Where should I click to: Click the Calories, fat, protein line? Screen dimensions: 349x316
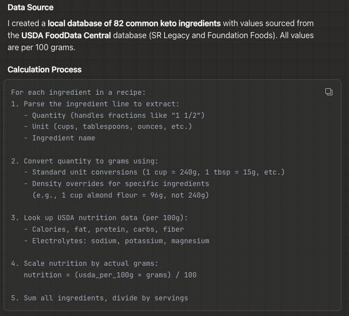point(107,229)
